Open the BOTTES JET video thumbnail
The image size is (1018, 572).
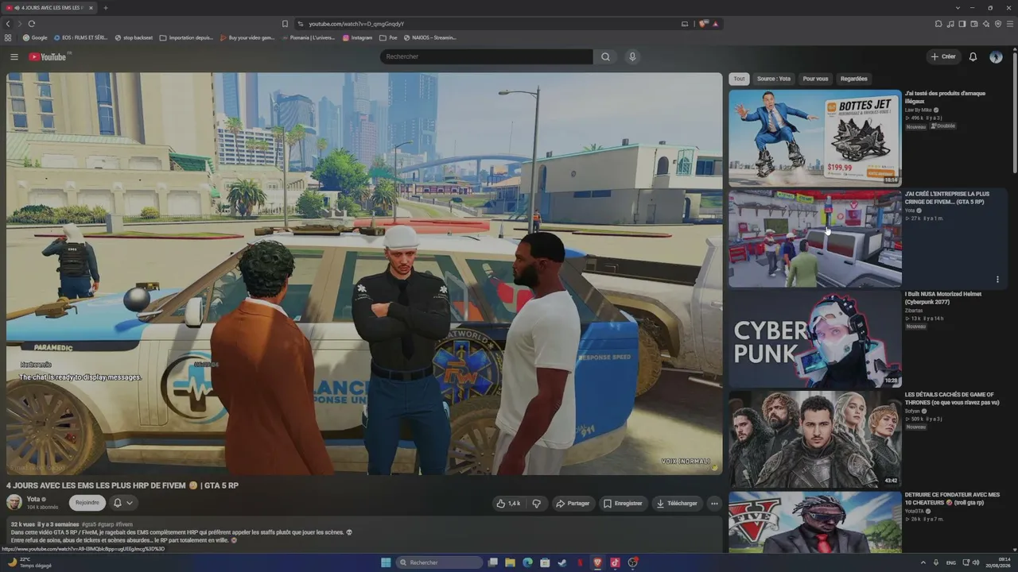click(815, 137)
